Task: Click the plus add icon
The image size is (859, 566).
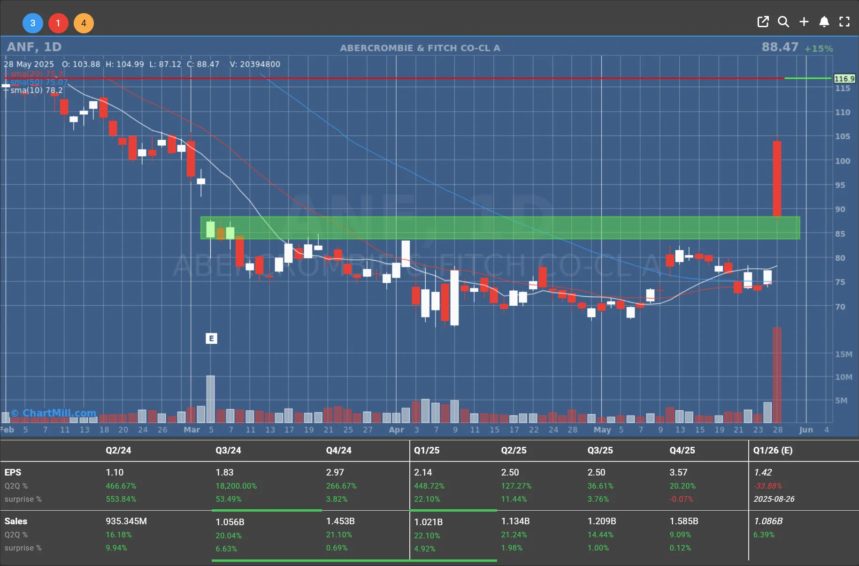Action: click(x=804, y=22)
